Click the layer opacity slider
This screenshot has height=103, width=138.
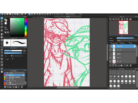pos(125,38)
